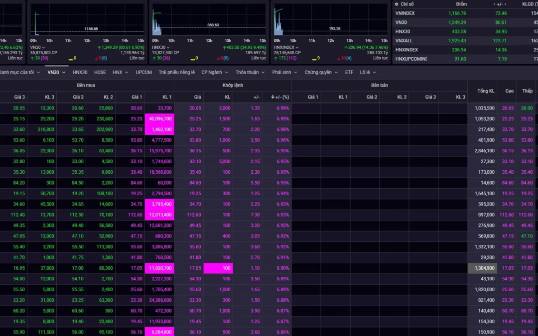This screenshot has height=336, width=538.
Task: Open the Phái sinh dropdown menu
Action: pos(284,72)
